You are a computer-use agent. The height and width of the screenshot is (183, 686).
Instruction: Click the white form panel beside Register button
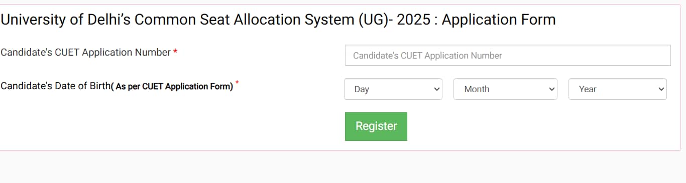coord(542,126)
